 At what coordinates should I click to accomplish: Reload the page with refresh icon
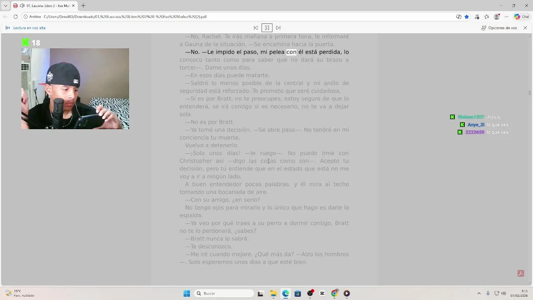click(15, 17)
